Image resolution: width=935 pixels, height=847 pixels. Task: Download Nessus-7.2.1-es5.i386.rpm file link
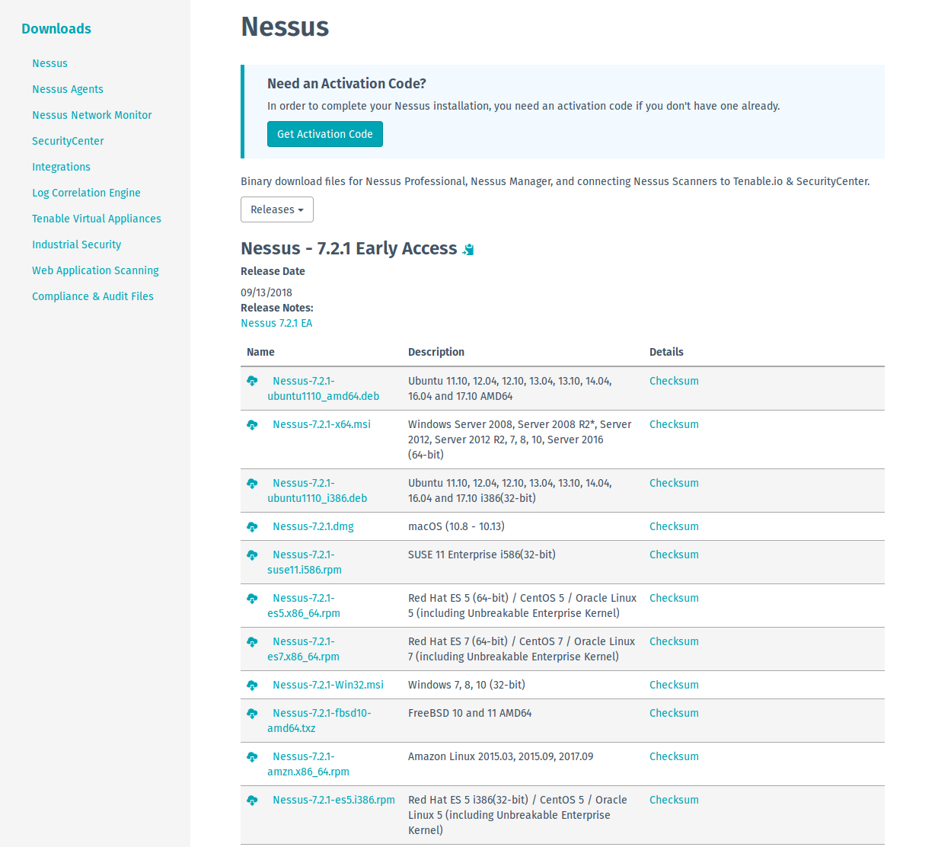(x=333, y=800)
